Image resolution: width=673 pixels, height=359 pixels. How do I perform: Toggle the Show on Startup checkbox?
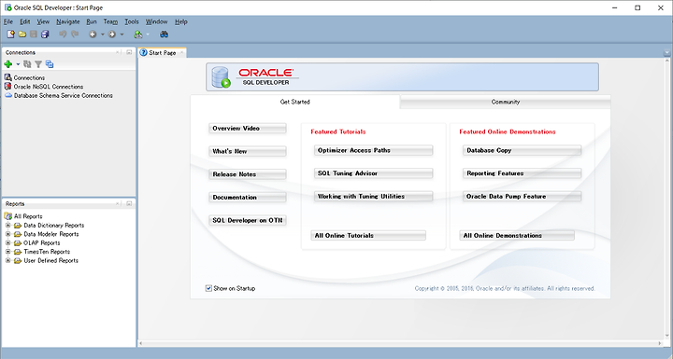pos(208,288)
